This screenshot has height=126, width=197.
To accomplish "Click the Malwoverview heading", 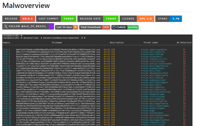I will (x=26, y=6).
